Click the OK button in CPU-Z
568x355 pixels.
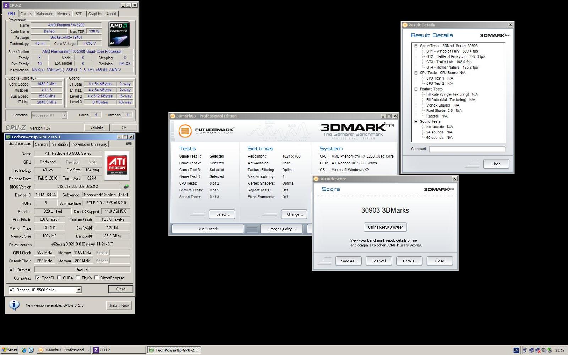tap(124, 127)
